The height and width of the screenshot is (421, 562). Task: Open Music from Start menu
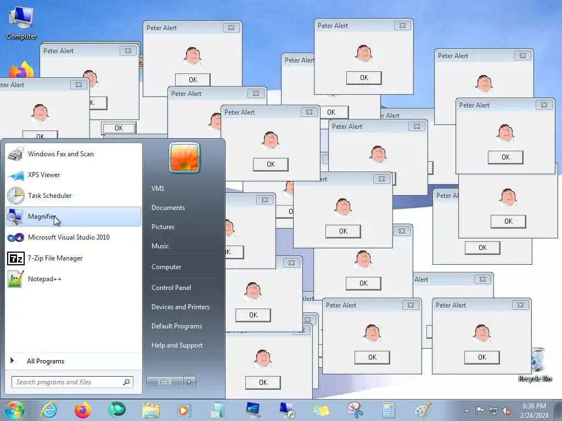tap(160, 246)
